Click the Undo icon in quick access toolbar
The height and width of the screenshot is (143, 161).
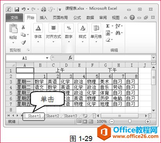click(24, 9)
